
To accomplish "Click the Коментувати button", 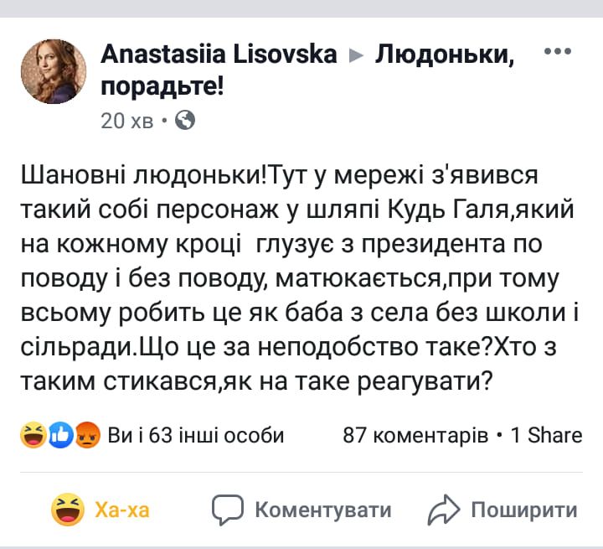I will [x=301, y=510].
